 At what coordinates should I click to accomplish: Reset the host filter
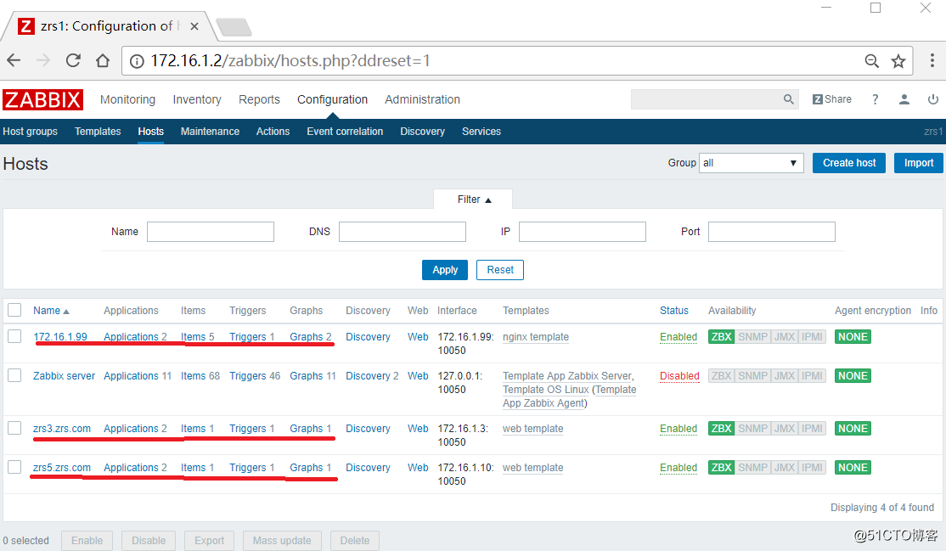point(500,270)
